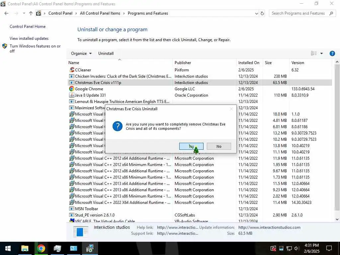Expand the view options dropdown arrow
This screenshot has height=255, width=340.
321,53
